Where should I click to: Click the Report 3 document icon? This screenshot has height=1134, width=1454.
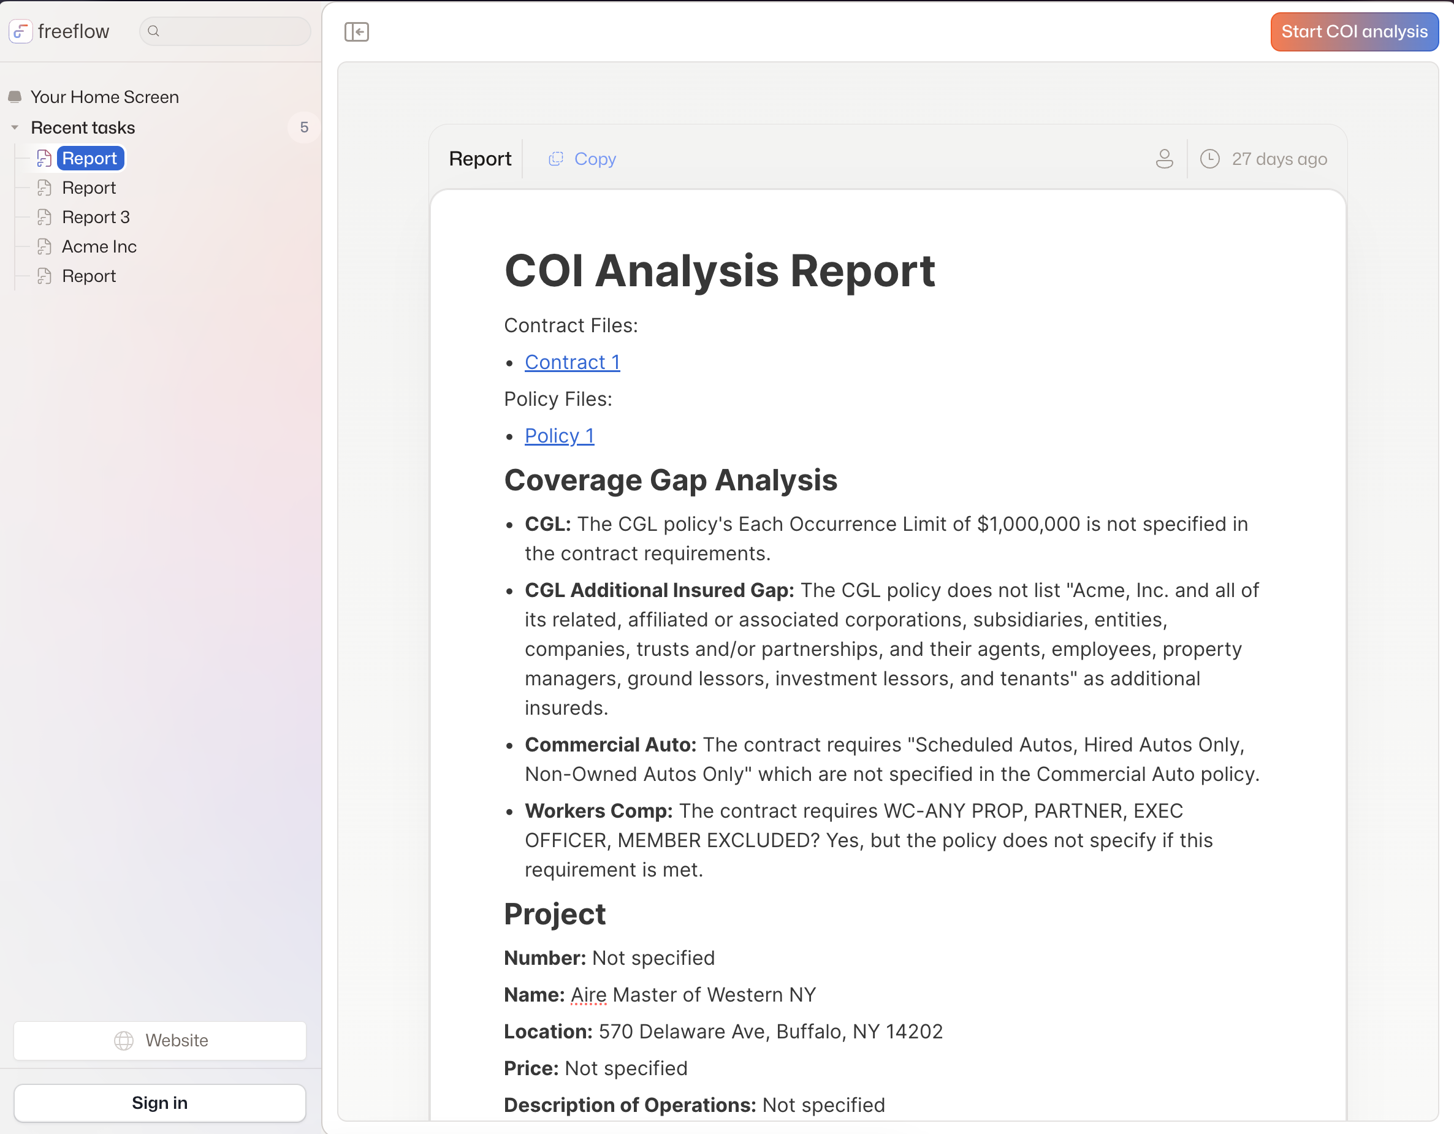[x=45, y=217]
